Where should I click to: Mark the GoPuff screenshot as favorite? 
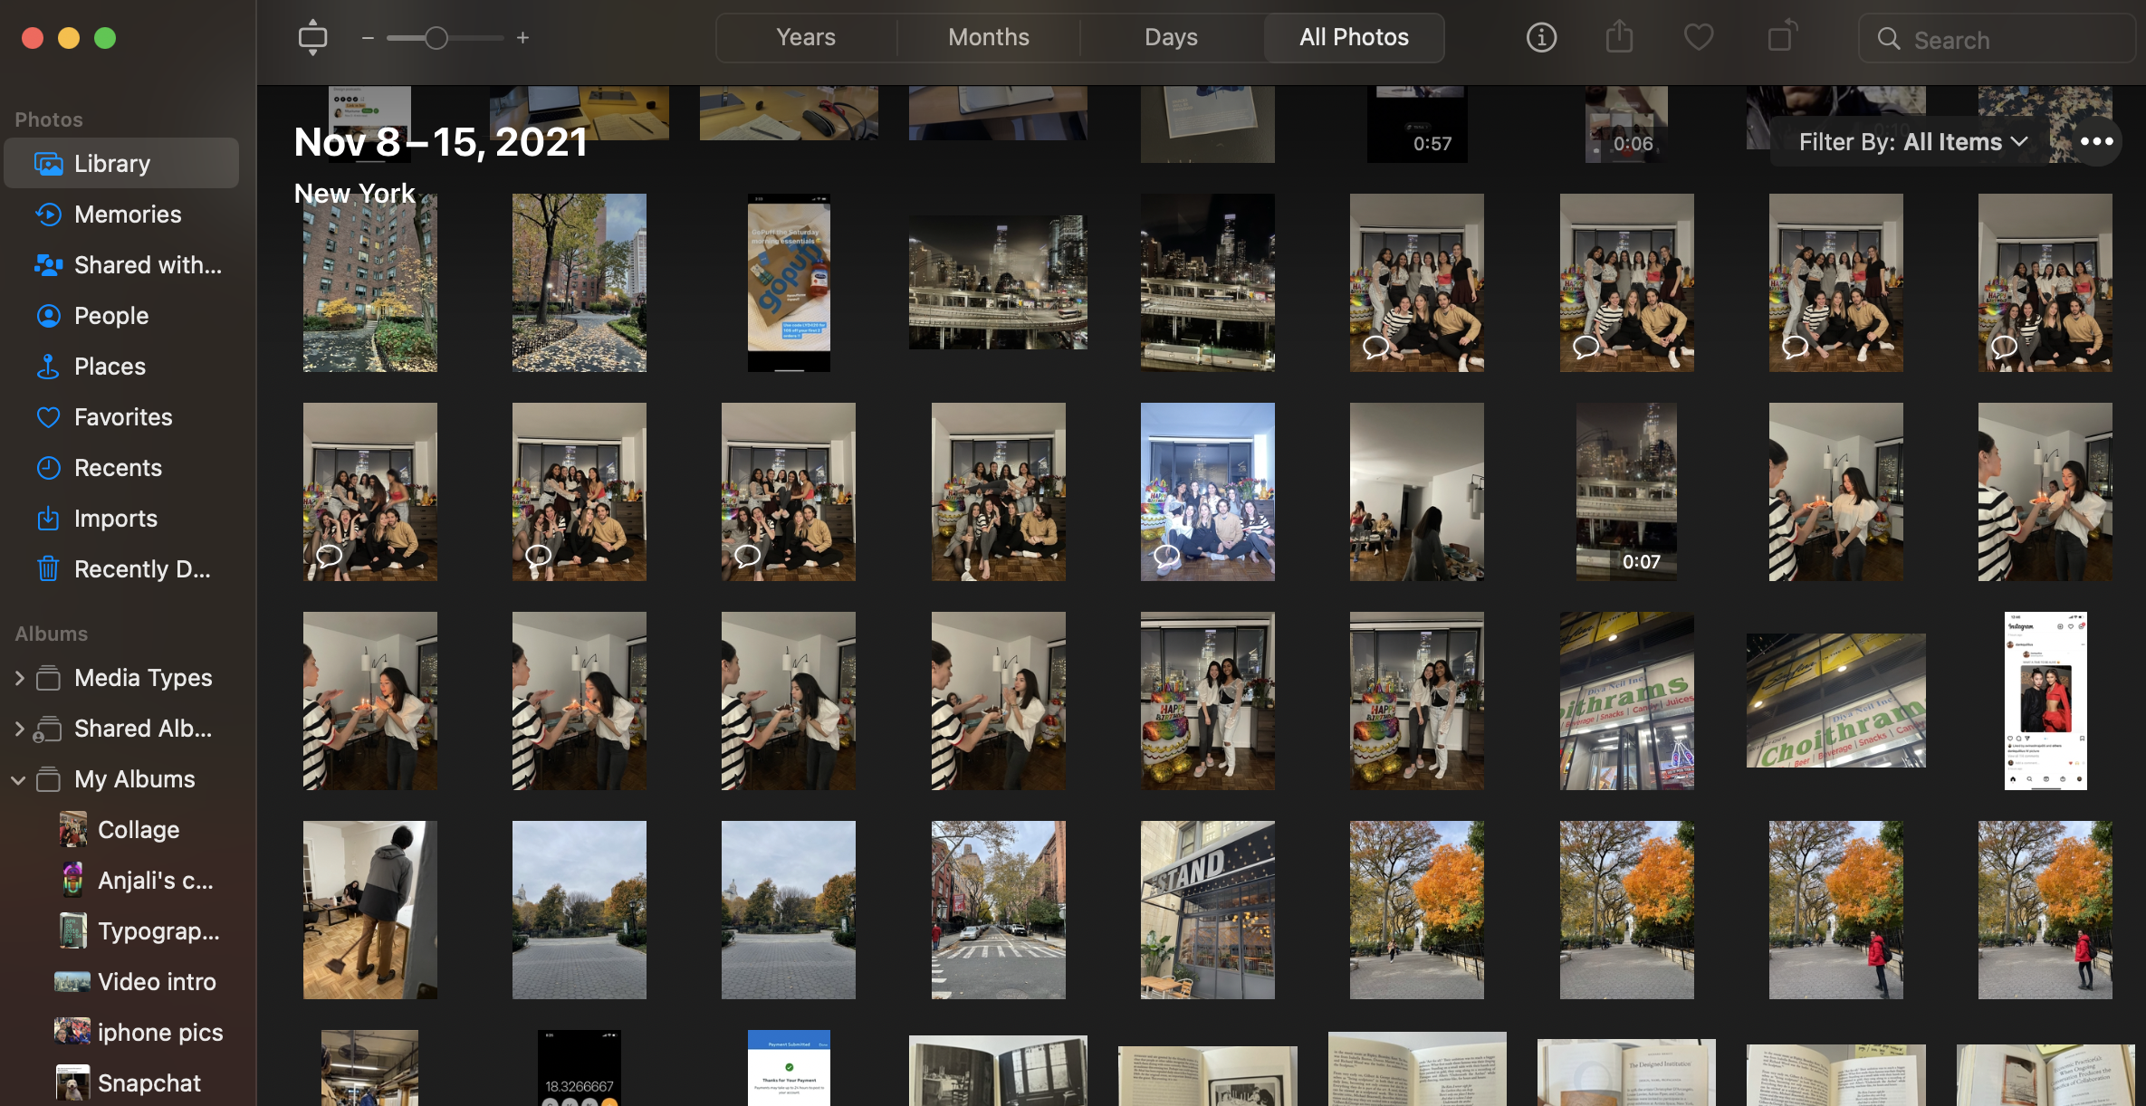(788, 281)
